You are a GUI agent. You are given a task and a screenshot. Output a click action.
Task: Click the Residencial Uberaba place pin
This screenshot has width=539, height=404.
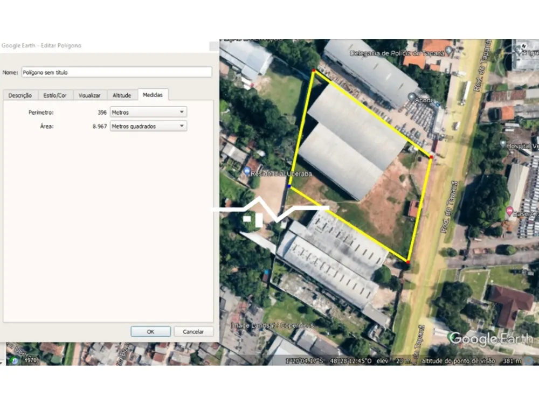[246, 171]
